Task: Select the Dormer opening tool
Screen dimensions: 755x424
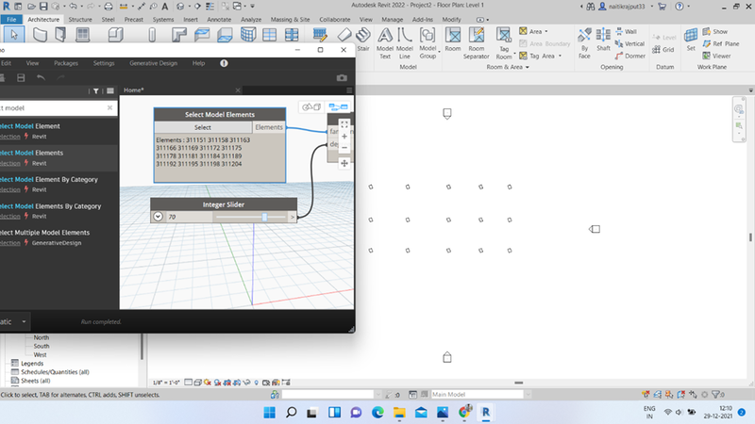Action: coord(629,56)
